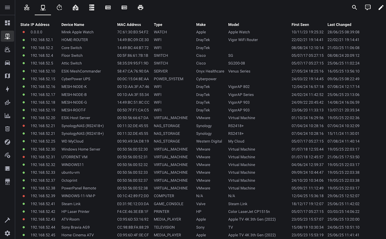This screenshot has width=386, height=239.
Task: Click POWER_SYSTEM type of CyberPower UPS
Action: (168, 79)
